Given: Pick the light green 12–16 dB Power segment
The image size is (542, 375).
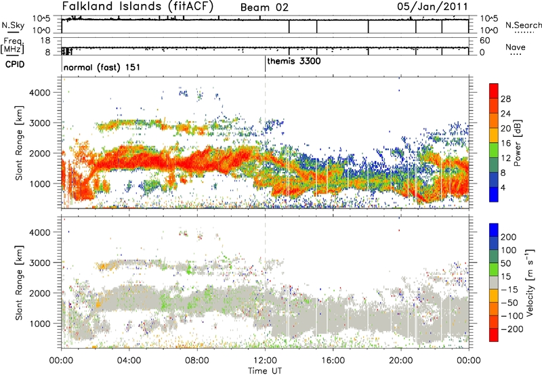Looking at the screenshot, I should tap(494, 150).
